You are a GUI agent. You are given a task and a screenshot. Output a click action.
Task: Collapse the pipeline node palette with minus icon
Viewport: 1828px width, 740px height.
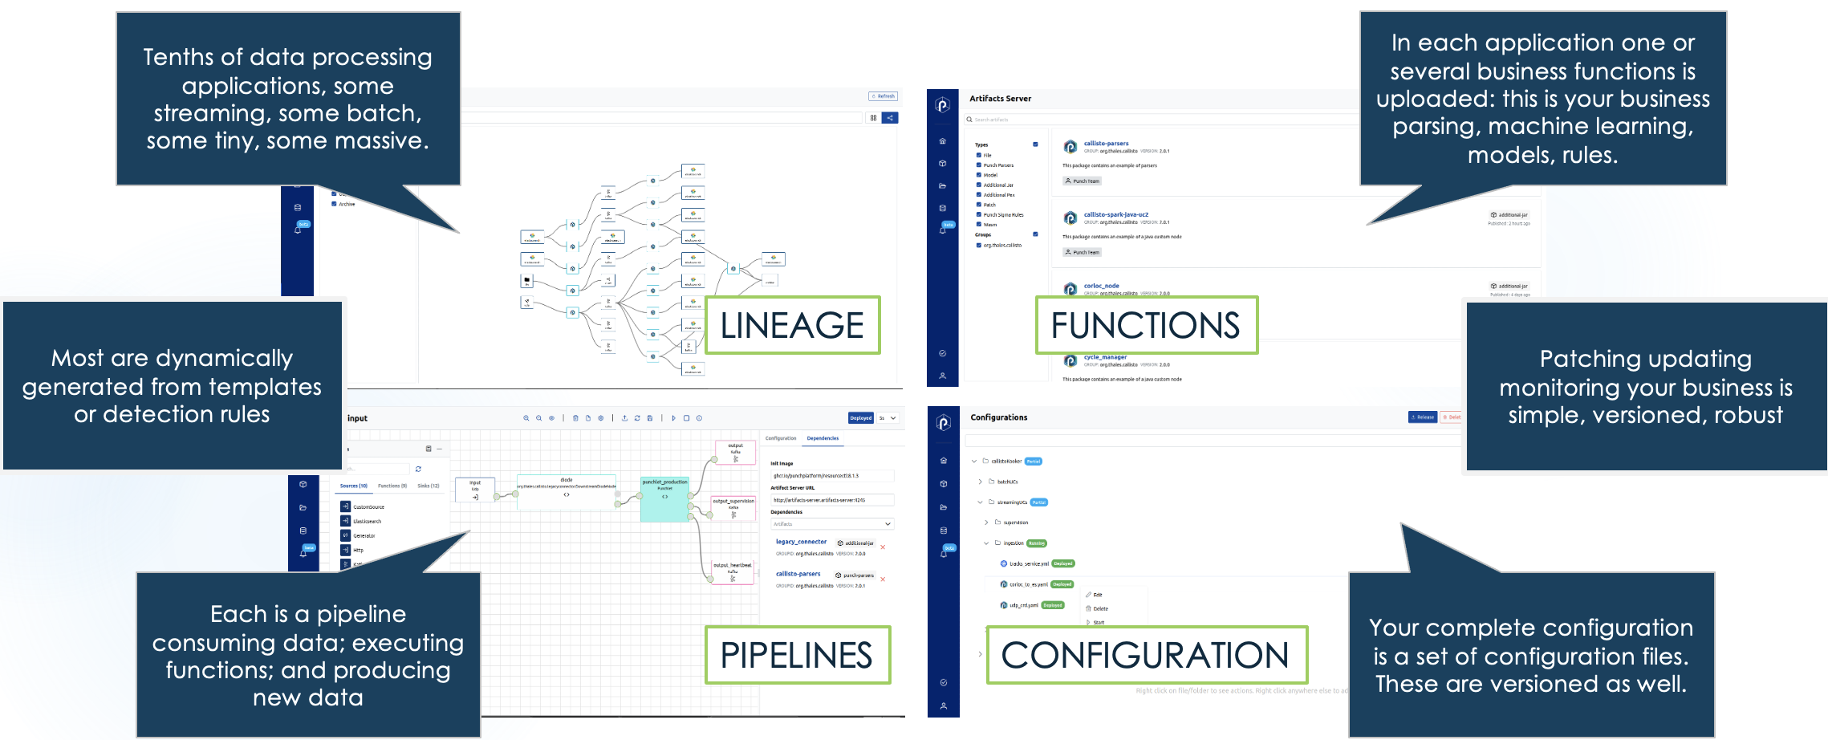click(x=439, y=449)
